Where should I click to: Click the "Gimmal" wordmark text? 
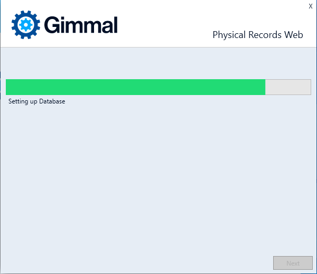[81, 25]
